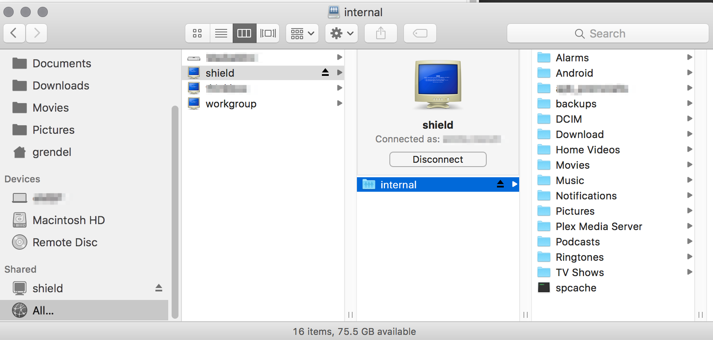Viewport: 713px width, 340px height.
Task: Click the Documents folder icon in sidebar
Action: [20, 63]
